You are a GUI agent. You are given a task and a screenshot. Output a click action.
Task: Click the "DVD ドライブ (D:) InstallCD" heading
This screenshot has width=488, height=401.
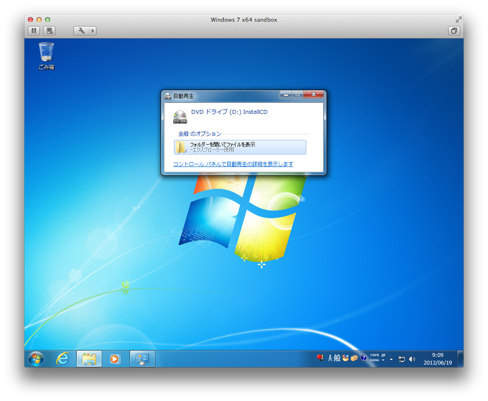point(230,112)
